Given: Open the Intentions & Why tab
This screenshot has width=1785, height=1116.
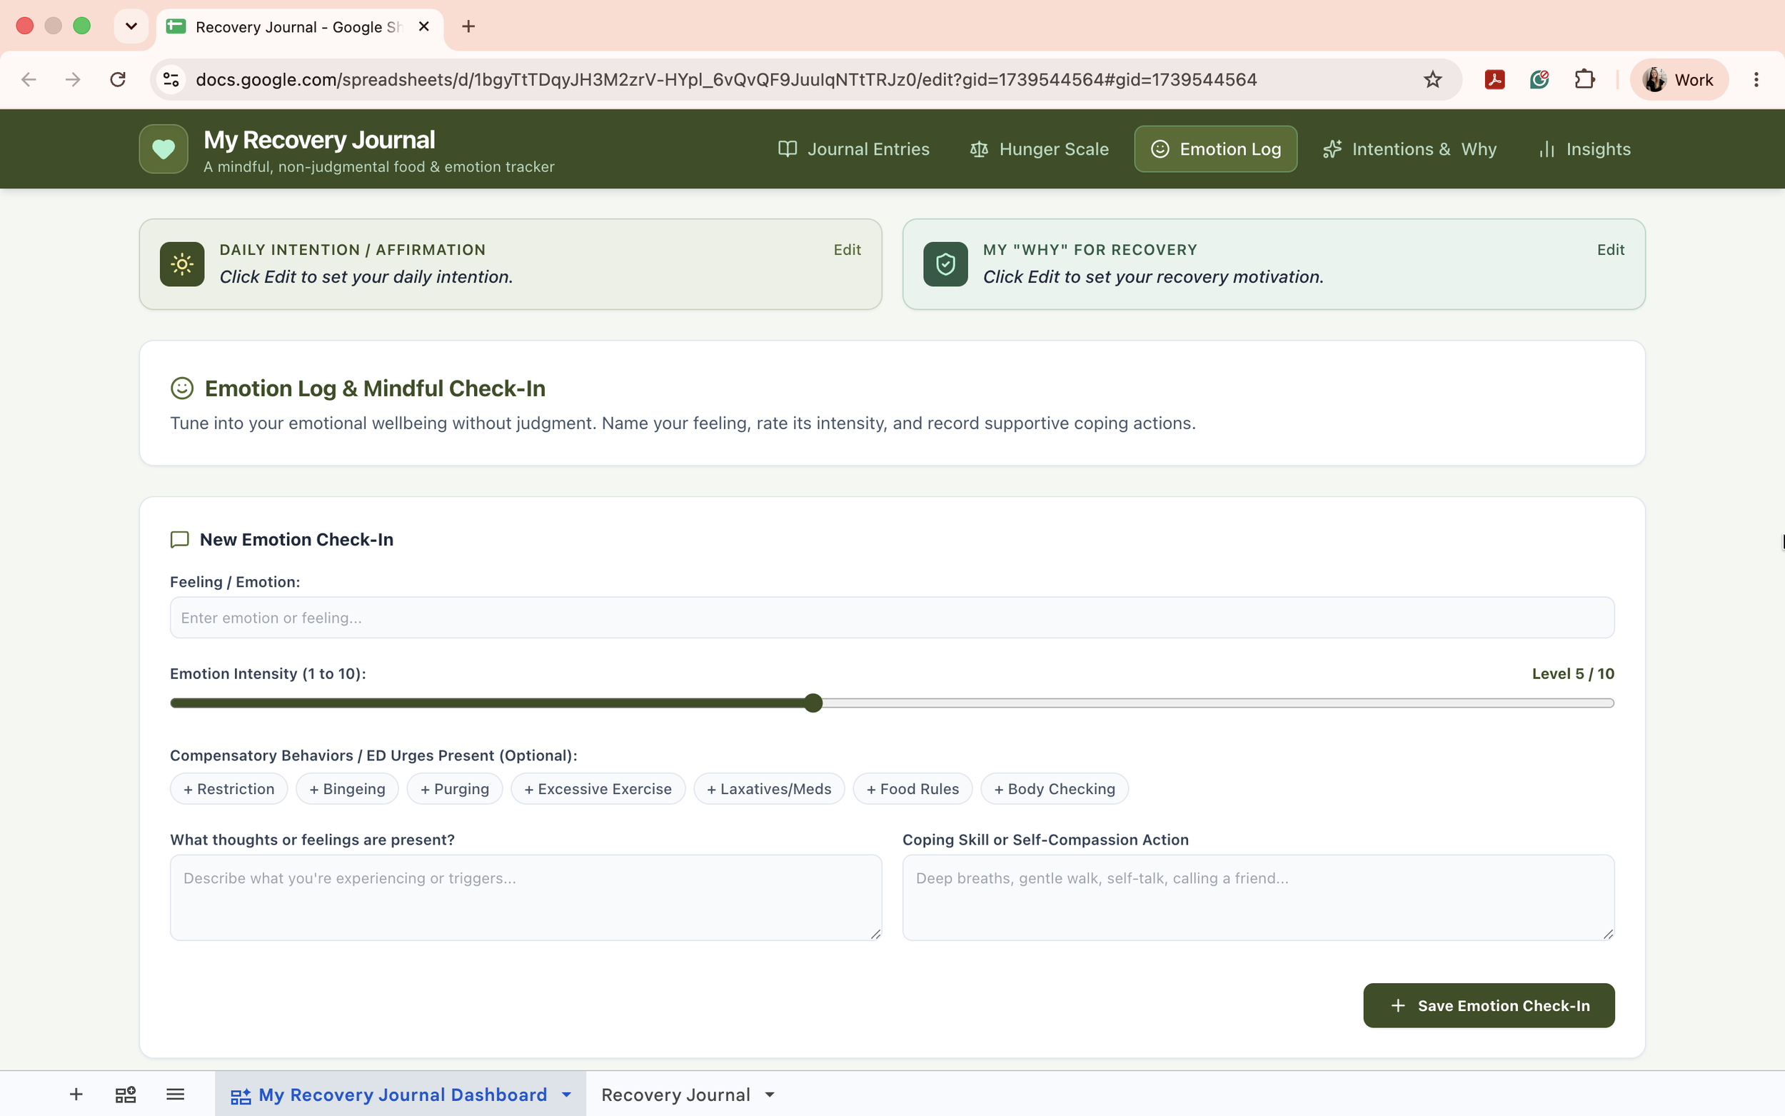Looking at the screenshot, I should (x=1409, y=149).
